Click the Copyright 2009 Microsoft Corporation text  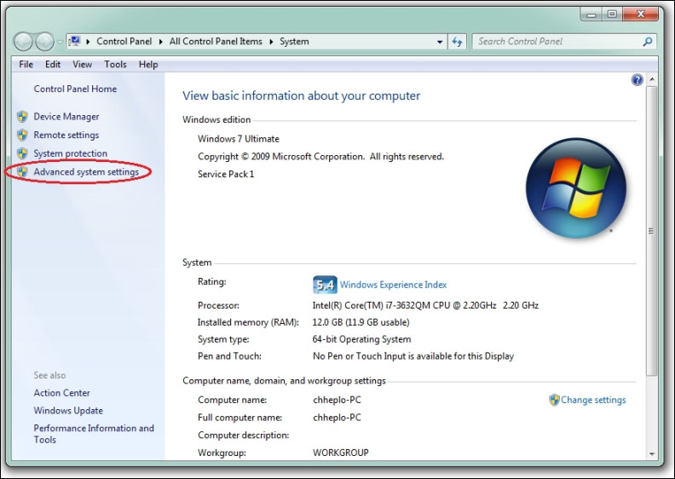[320, 157]
